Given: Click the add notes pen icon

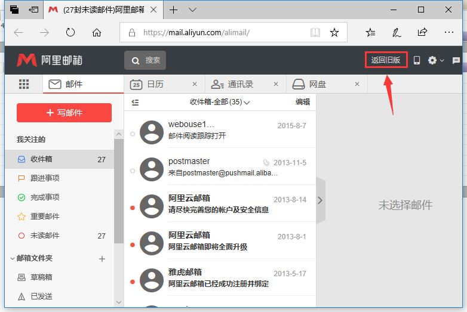Looking at the screenshot, I should point(397,32).
